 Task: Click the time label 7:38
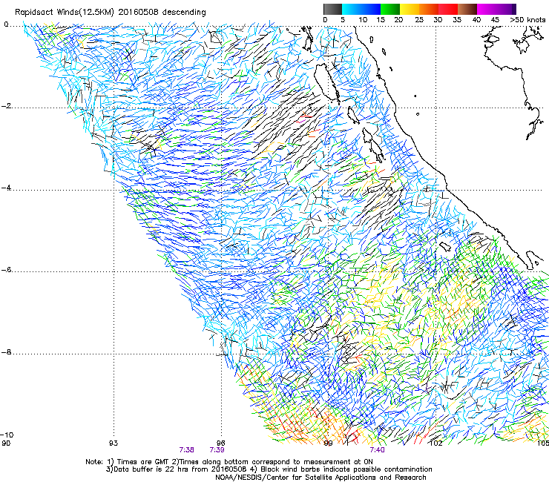[187, 450]
